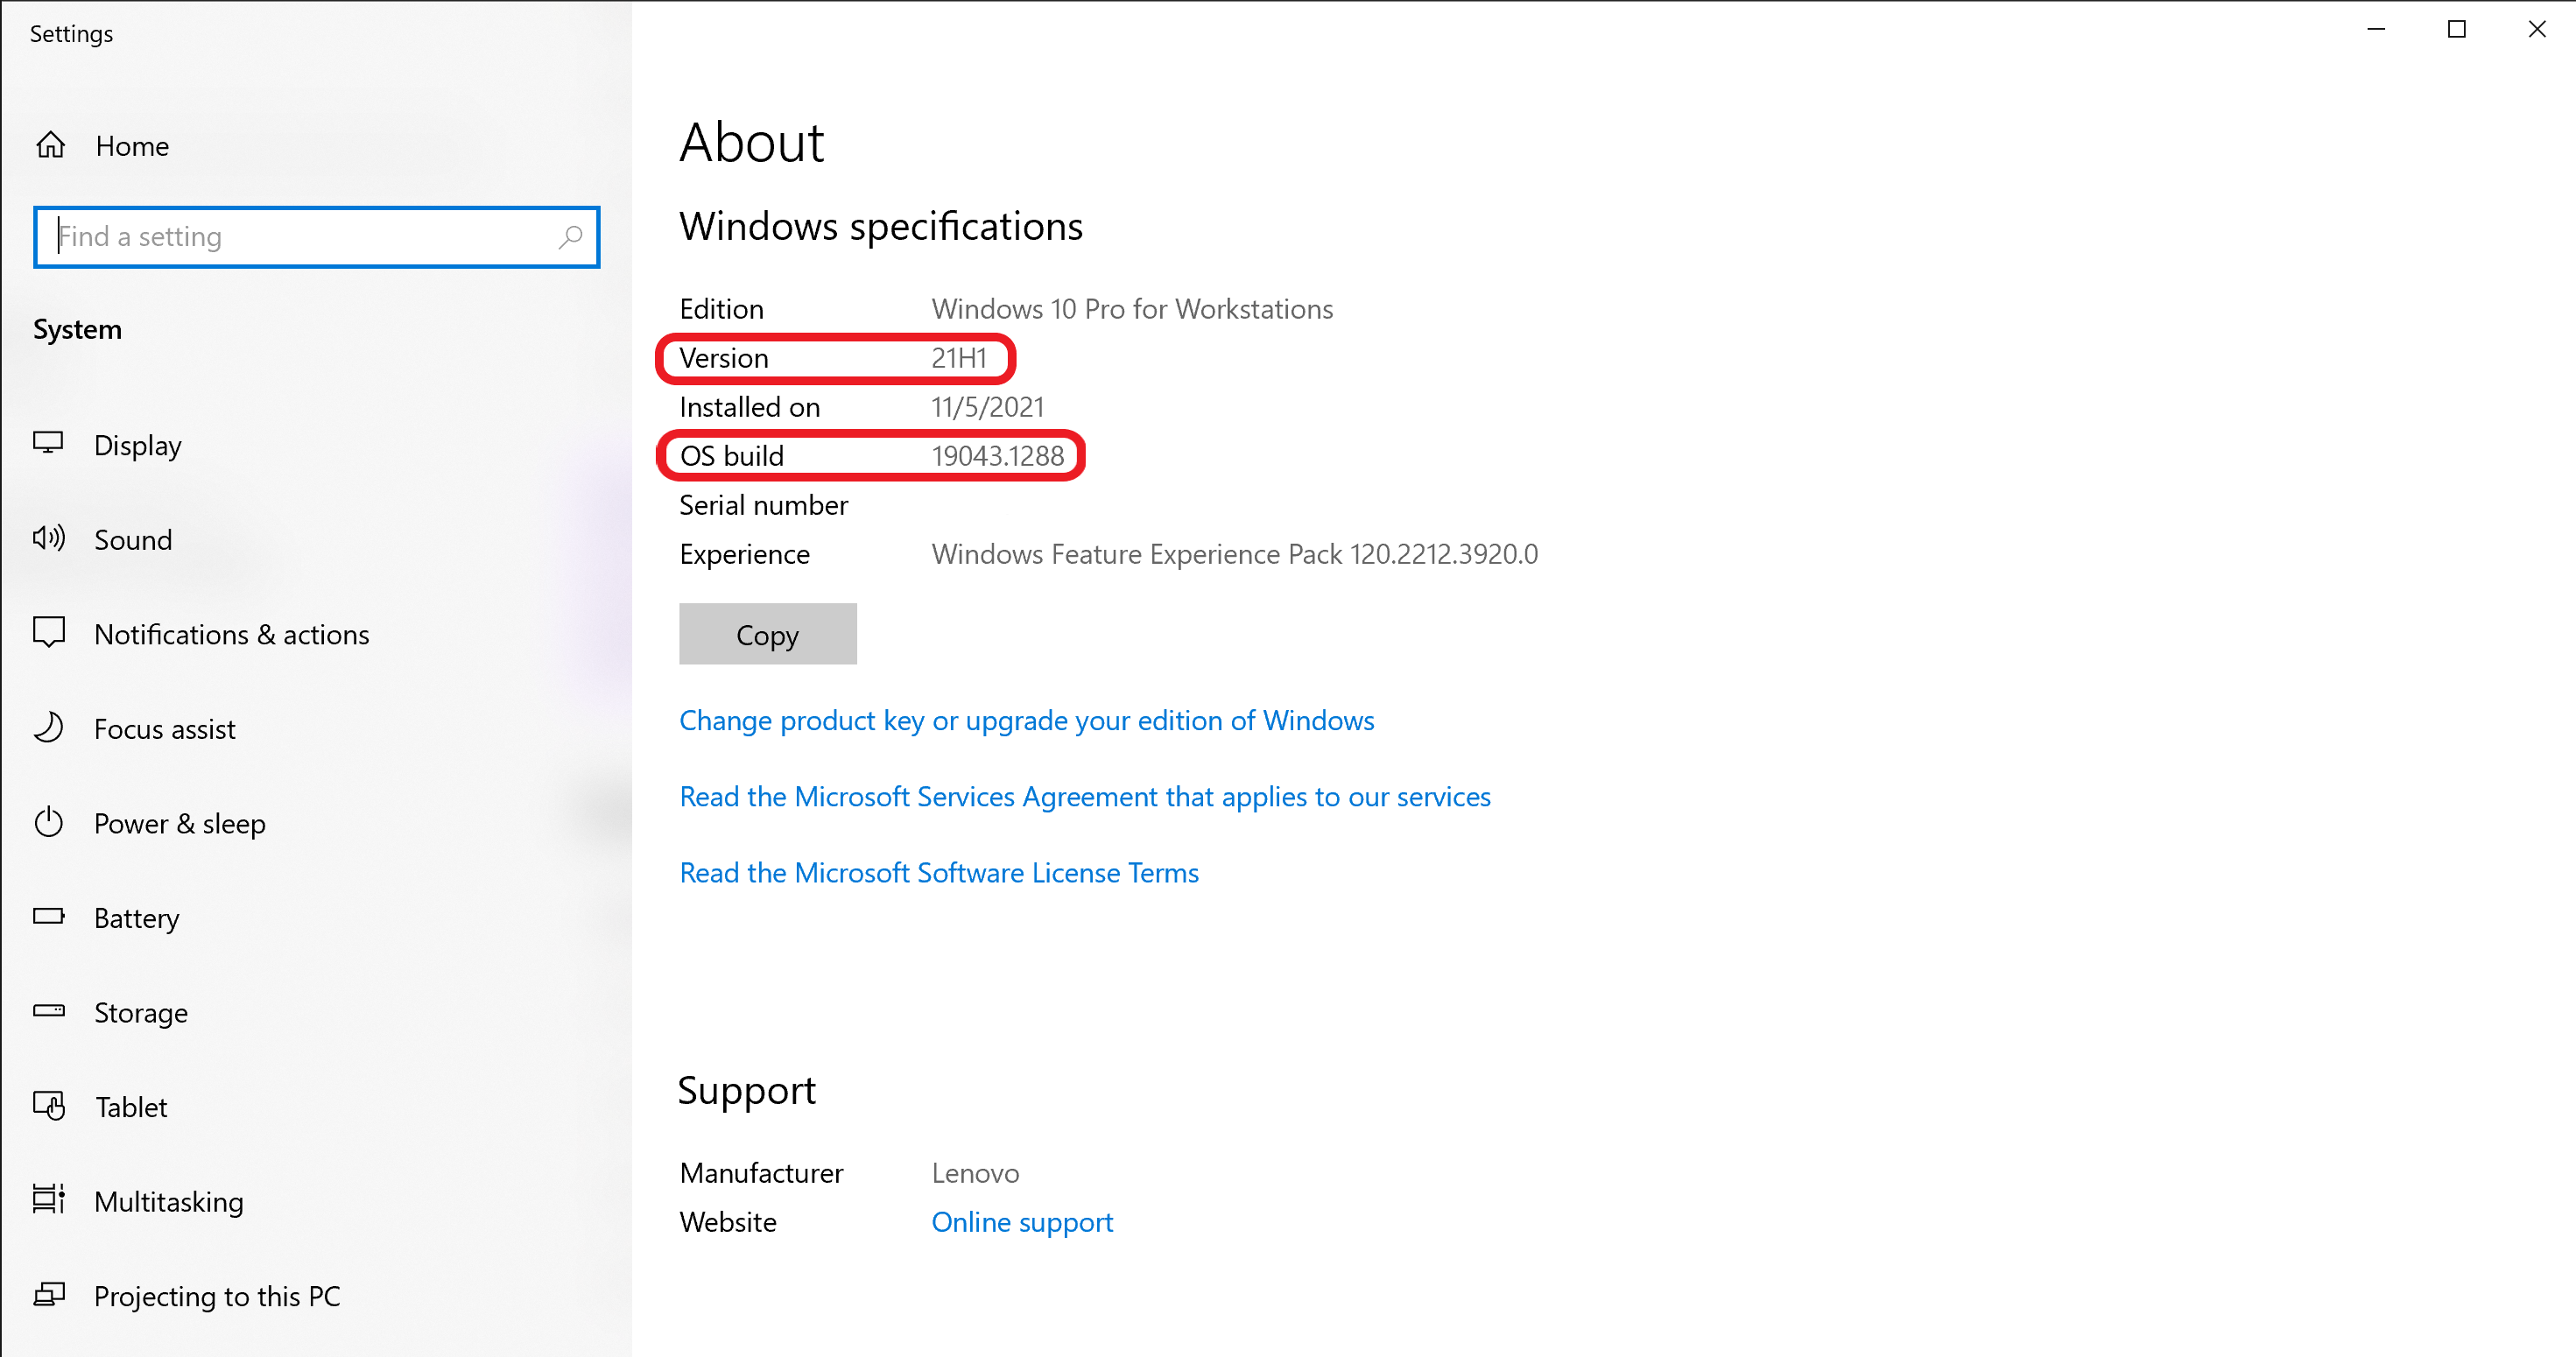
Task: Click the Copy button under Windows specifications
Action: coord(767,634)
